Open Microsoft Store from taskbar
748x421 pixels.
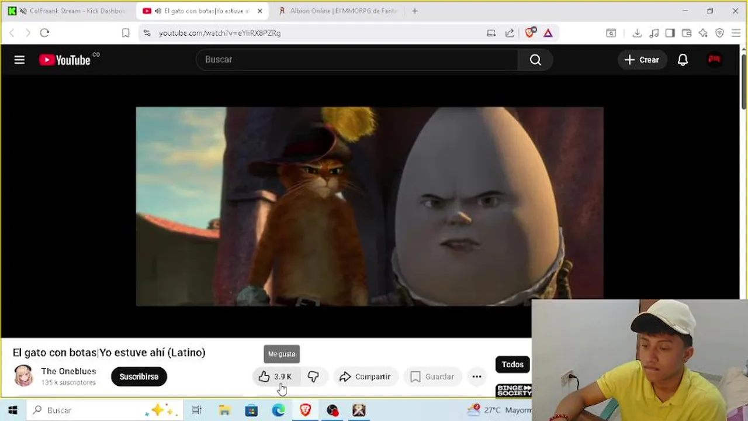[251, 410]
